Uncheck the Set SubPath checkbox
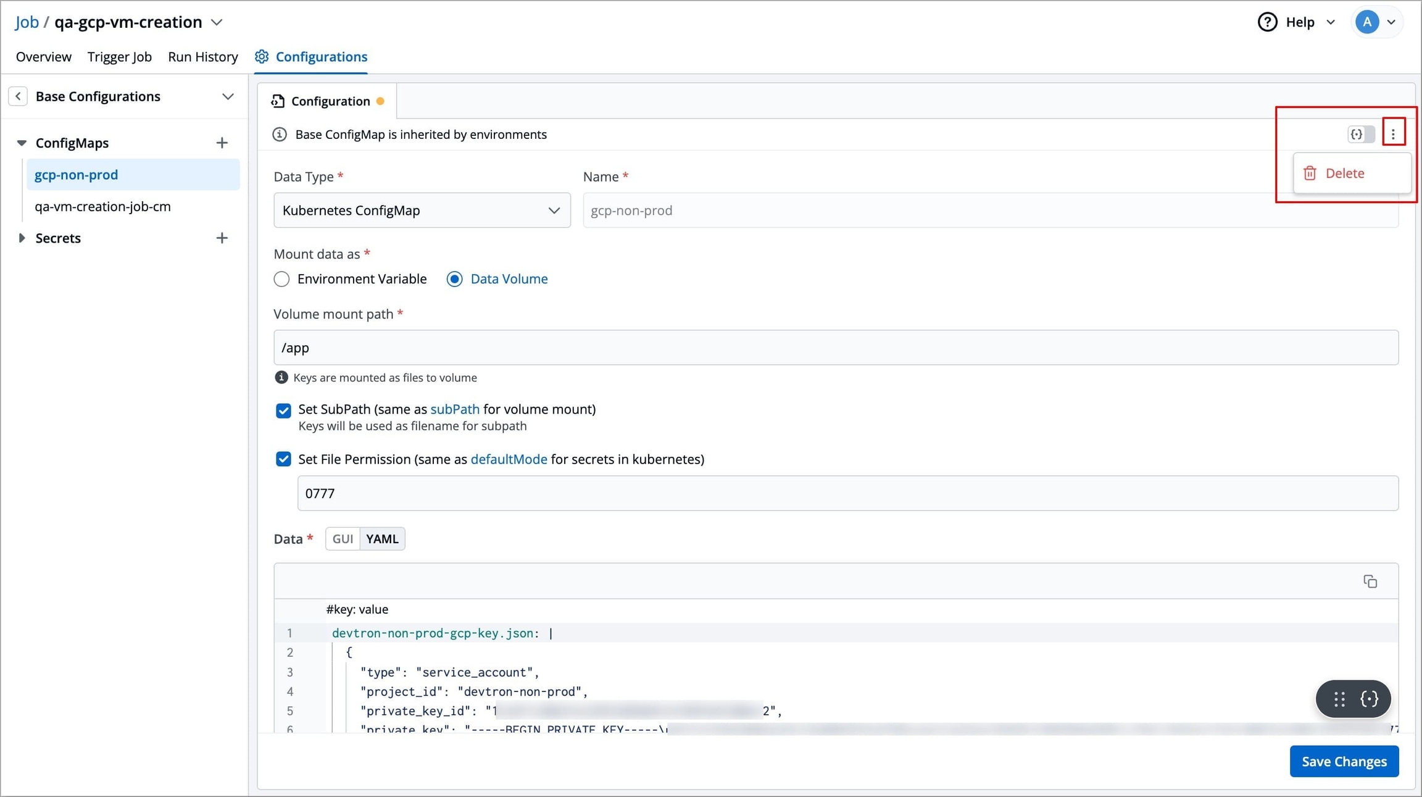The height and width of the screenshot is (797, 1422). 283,411
